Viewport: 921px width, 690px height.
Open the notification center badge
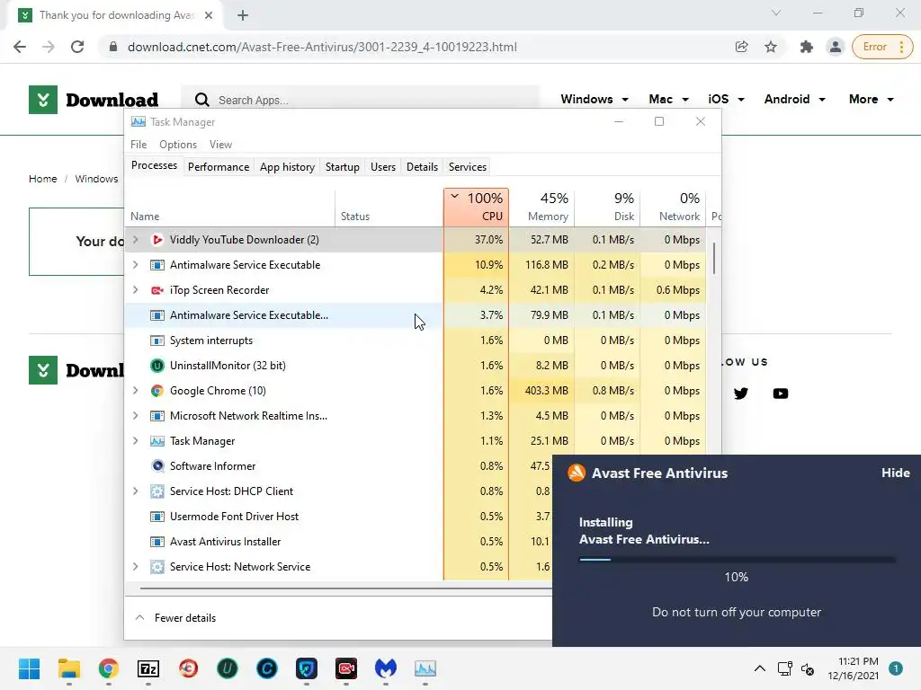click(895, 668)
